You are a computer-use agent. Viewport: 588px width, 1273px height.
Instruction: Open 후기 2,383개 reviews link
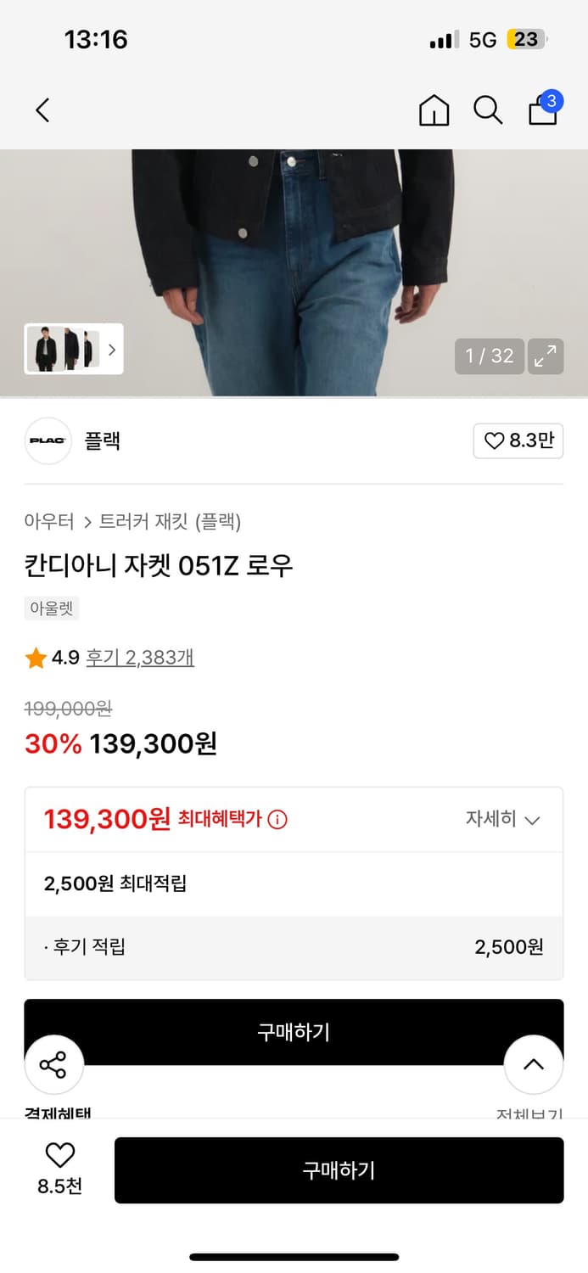pyautogui.click(x=140, y=658)
